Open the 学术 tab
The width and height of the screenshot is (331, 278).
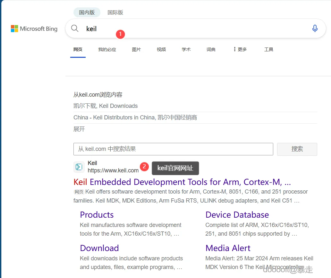point(186,49)
